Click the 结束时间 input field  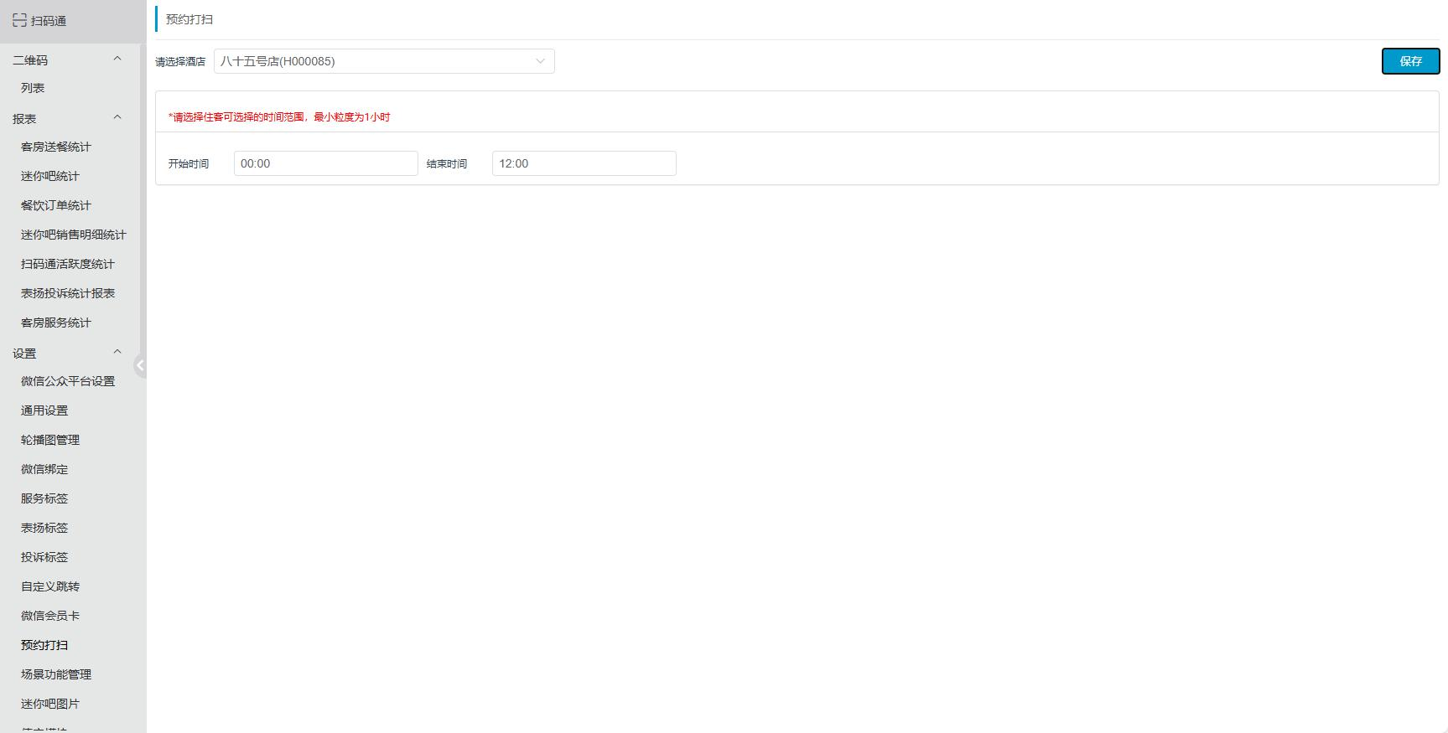click(x=584, y=163)
